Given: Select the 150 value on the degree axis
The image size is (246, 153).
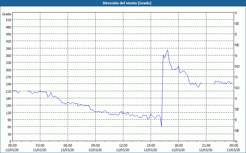Looking at the screenshot, I should click(9, 106).
